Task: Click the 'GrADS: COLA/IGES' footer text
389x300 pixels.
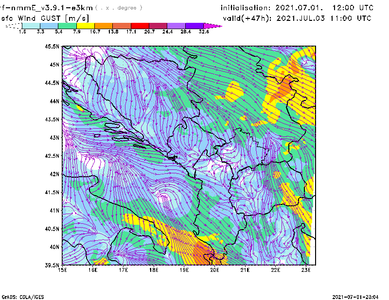Action: click(22, 297)
